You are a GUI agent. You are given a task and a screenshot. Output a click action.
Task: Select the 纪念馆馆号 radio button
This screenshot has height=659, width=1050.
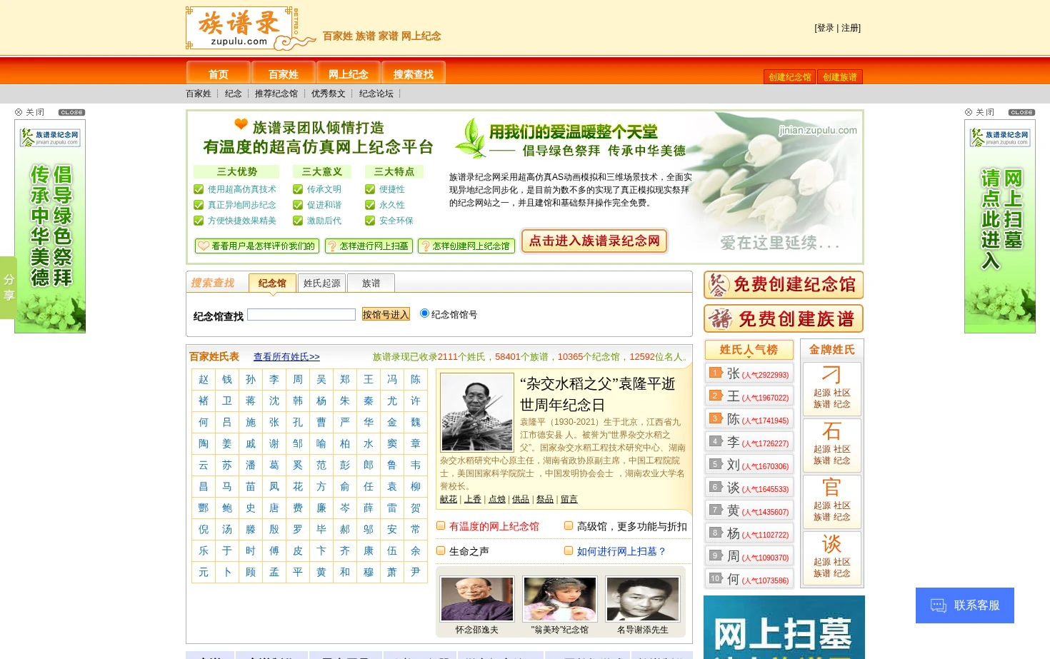tap(424, 313)
